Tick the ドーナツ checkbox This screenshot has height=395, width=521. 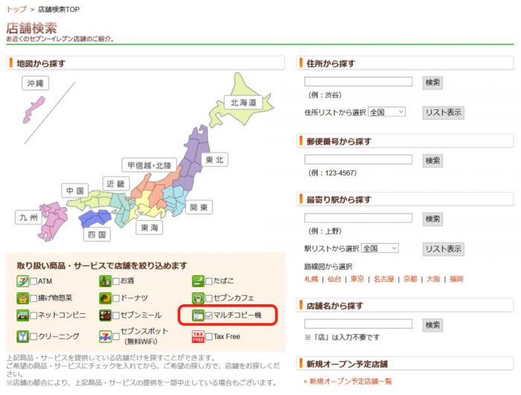coord(116,298)
